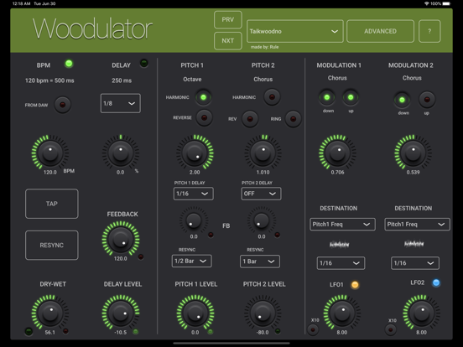The image size is (463, 347).
Task: Toggle LED next to Pitch 1 Level value
Action: 211,332
